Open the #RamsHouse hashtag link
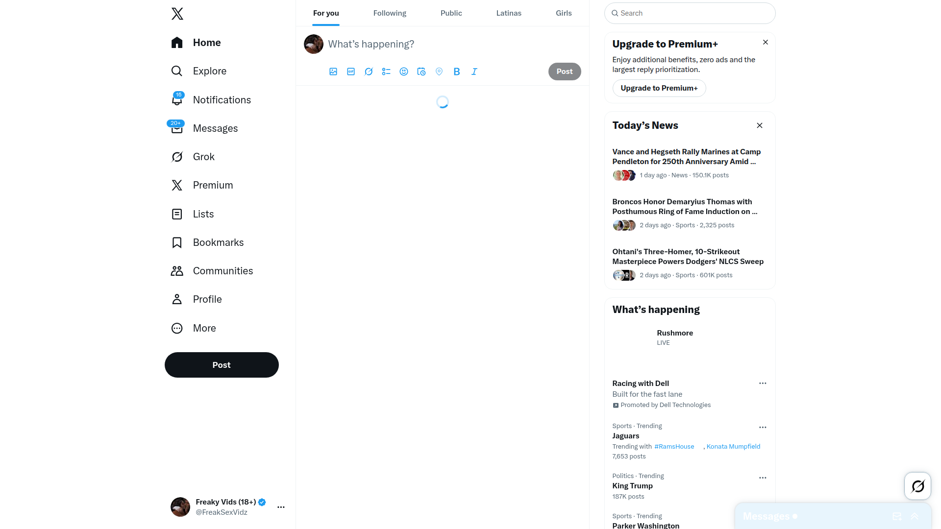This screenshot has width=941, height=529. tap(674, 446)
